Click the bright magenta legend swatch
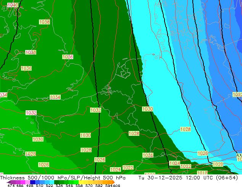The image size is (242, 187). [x=23, y=182]
